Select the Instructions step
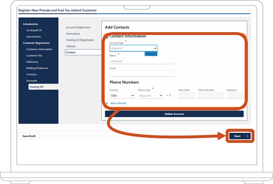Viewport: 273px width, 184px height. [73, 34]
